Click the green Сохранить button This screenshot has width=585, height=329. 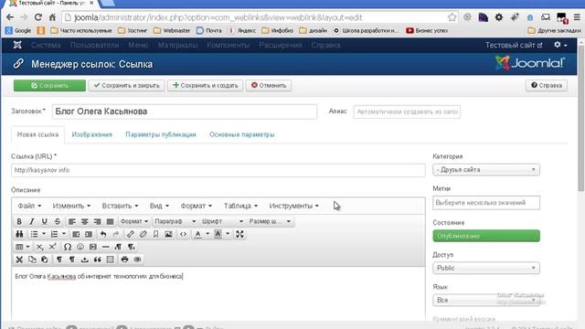pyautogui.click(x=49, y=85)
